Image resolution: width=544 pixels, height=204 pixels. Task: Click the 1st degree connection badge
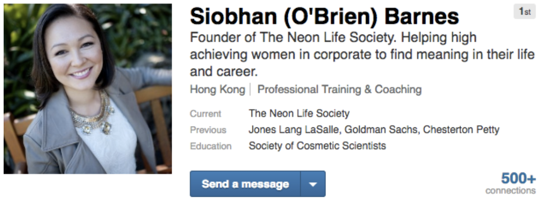pyautogui.click(x=524, y=12)
